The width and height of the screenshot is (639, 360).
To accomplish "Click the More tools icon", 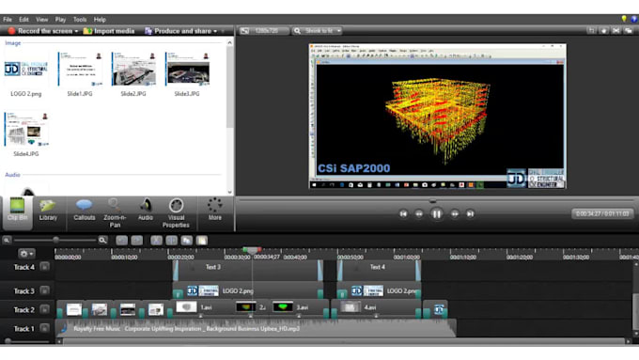I will pyautogui.click(x=215, y=210).
